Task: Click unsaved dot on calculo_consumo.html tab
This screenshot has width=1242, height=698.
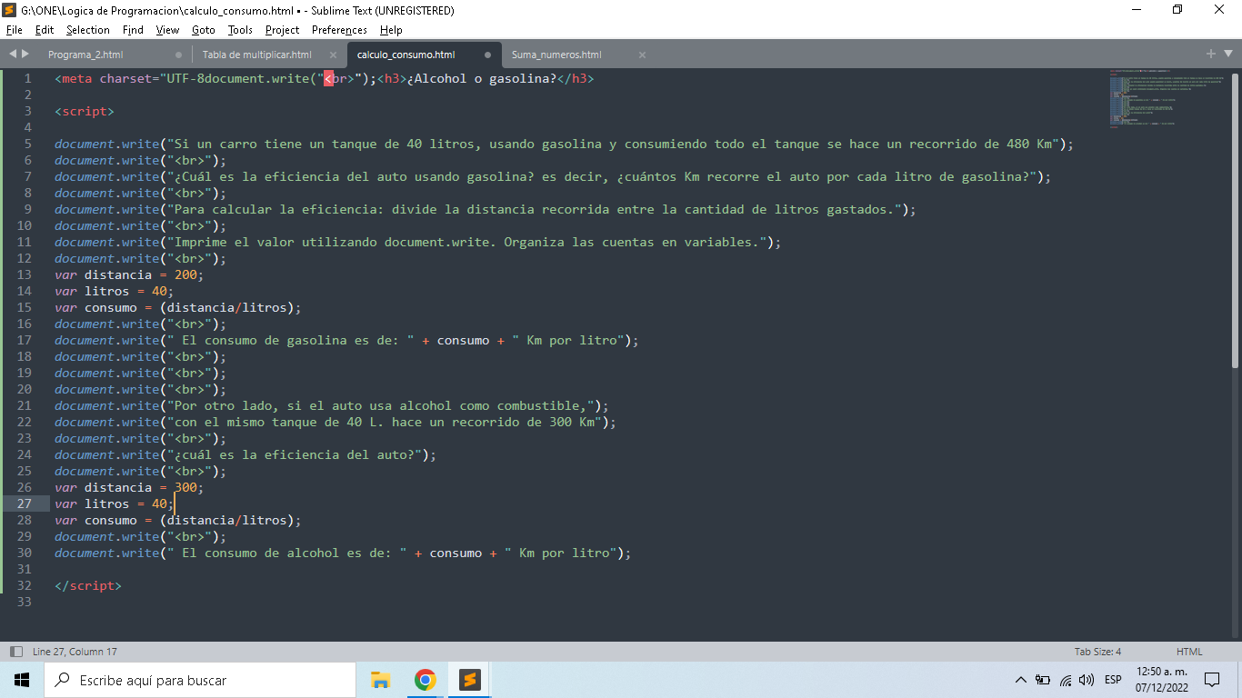Action: click(x=487, y=55)
